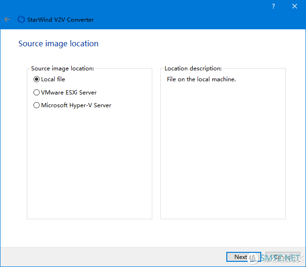Screen dimensions: 306x267
Task: Select the Local file radio button
Action: coord(36,79)
